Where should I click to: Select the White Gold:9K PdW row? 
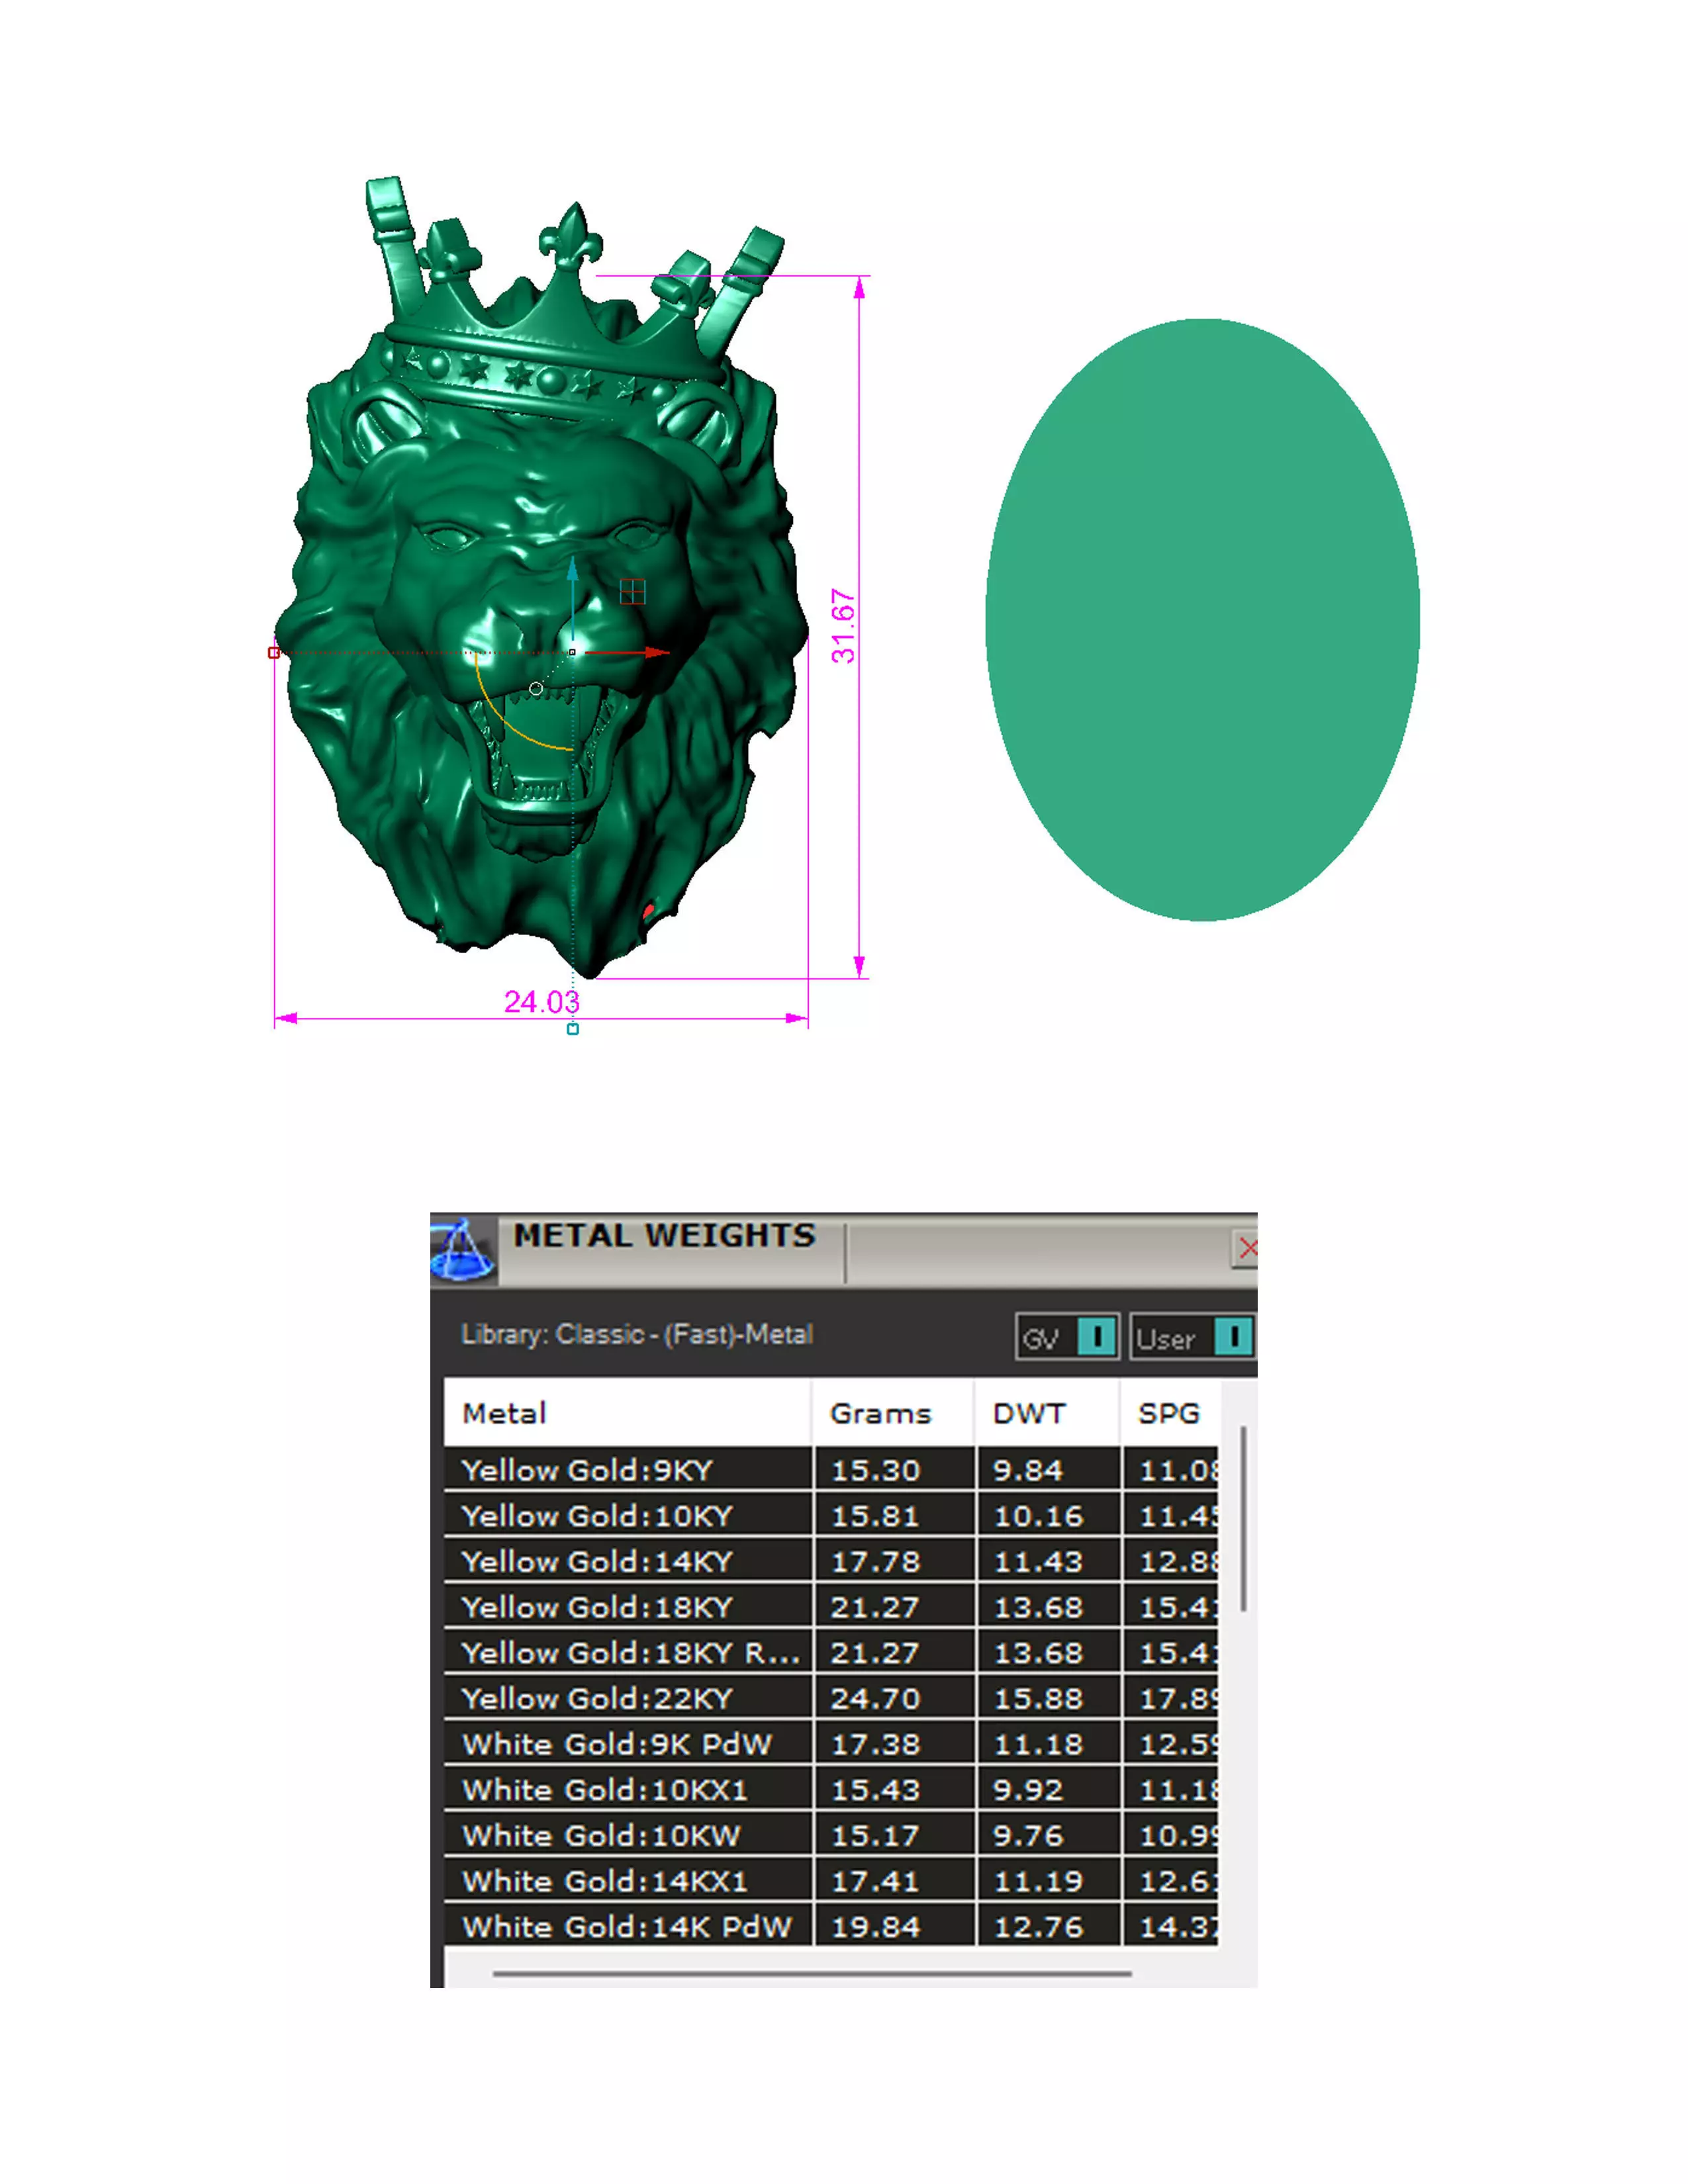831,1744
